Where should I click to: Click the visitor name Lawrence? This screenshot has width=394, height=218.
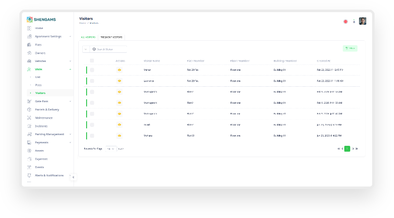click(149, 81)
